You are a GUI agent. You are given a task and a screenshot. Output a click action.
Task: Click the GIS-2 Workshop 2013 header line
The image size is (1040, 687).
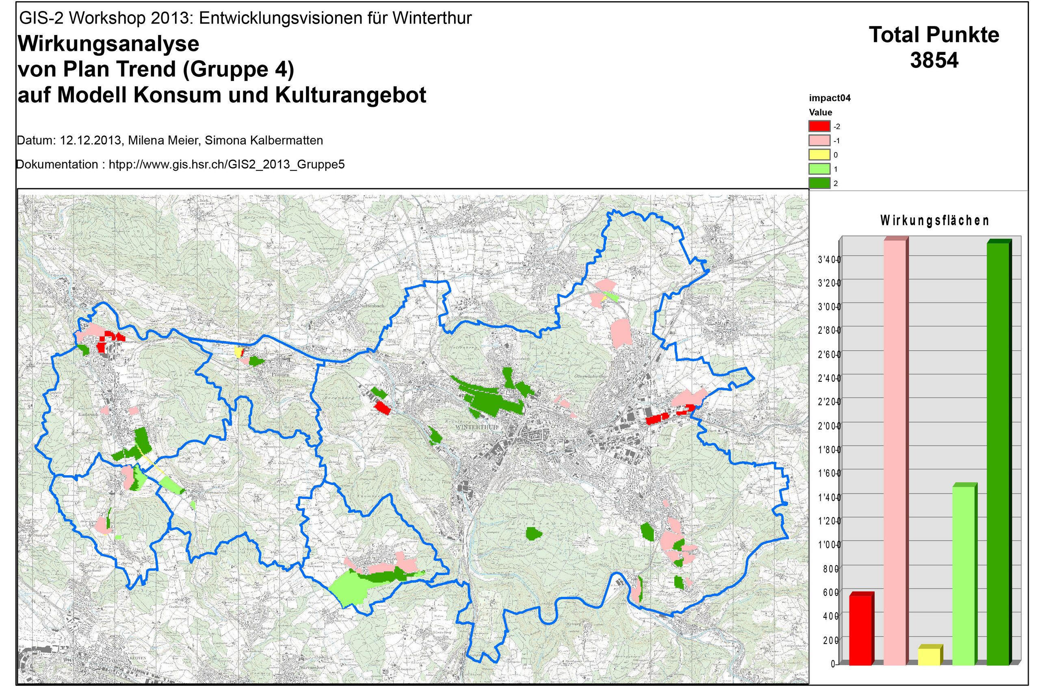click(x=245, y=18)
